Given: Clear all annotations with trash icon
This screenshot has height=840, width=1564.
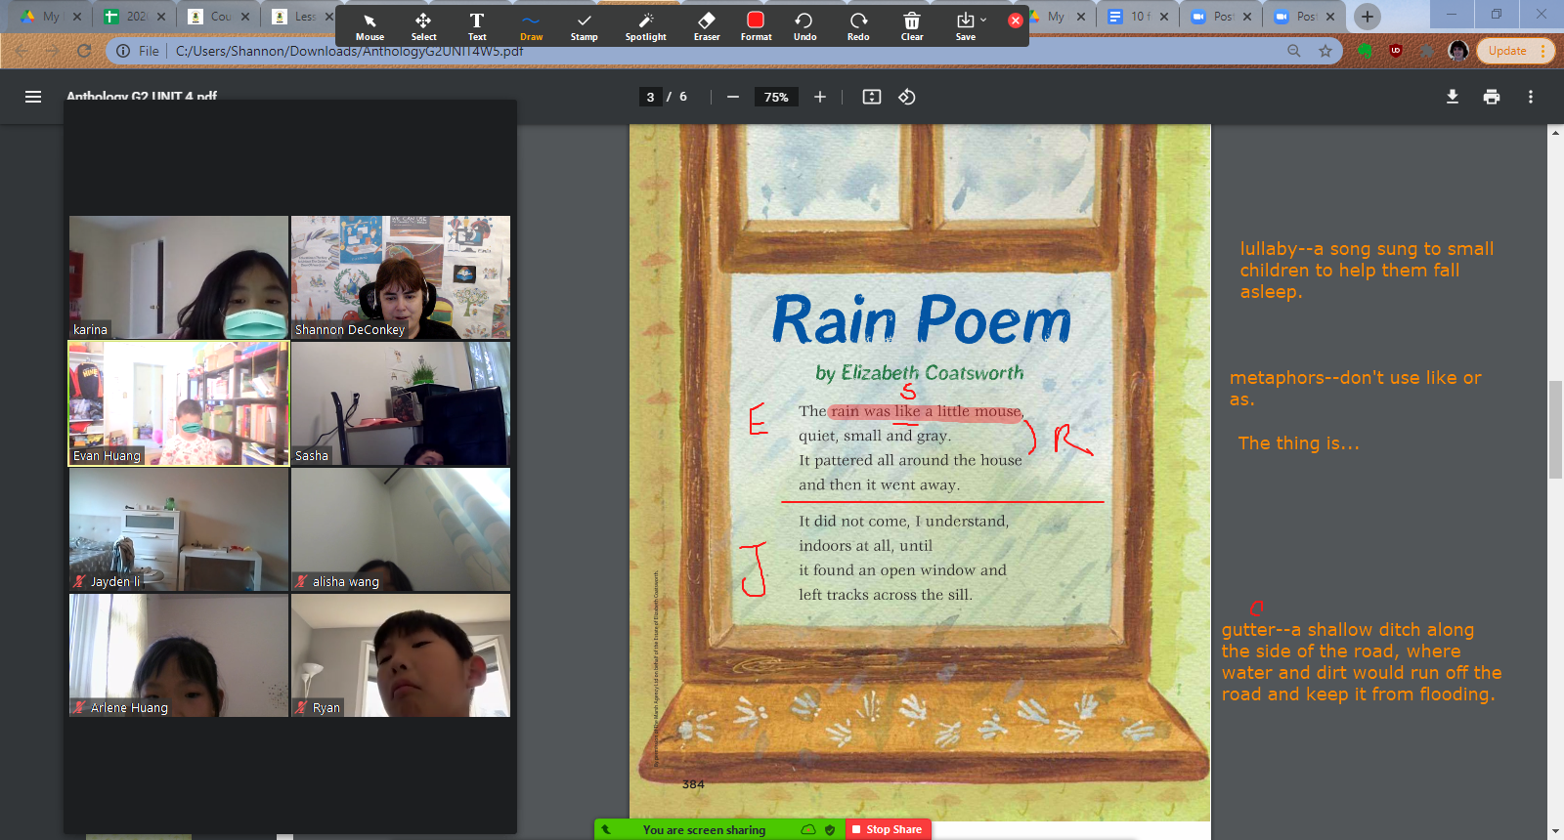Looking at the screenshot, I should pyautogui.click(x=912, y=27).
